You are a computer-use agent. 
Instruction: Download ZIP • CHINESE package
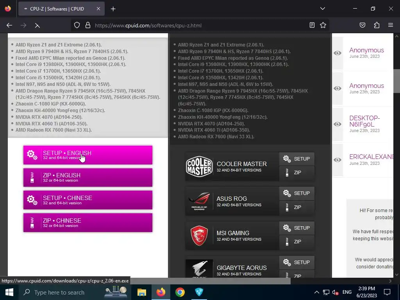click(x=88, y=223)
